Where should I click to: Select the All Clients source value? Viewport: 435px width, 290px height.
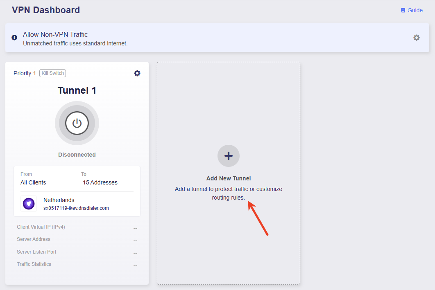33,182
